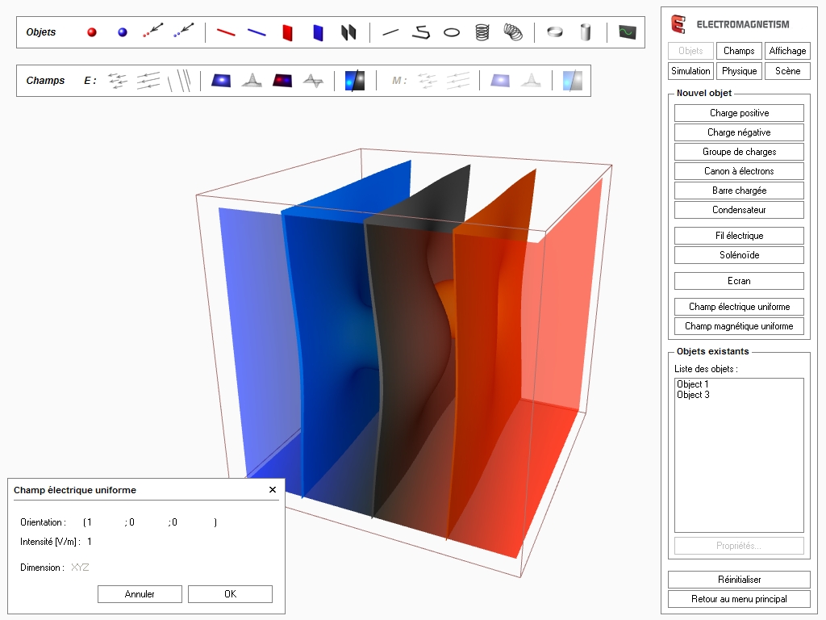Select the circular wire loop icon

coord(453,32)
